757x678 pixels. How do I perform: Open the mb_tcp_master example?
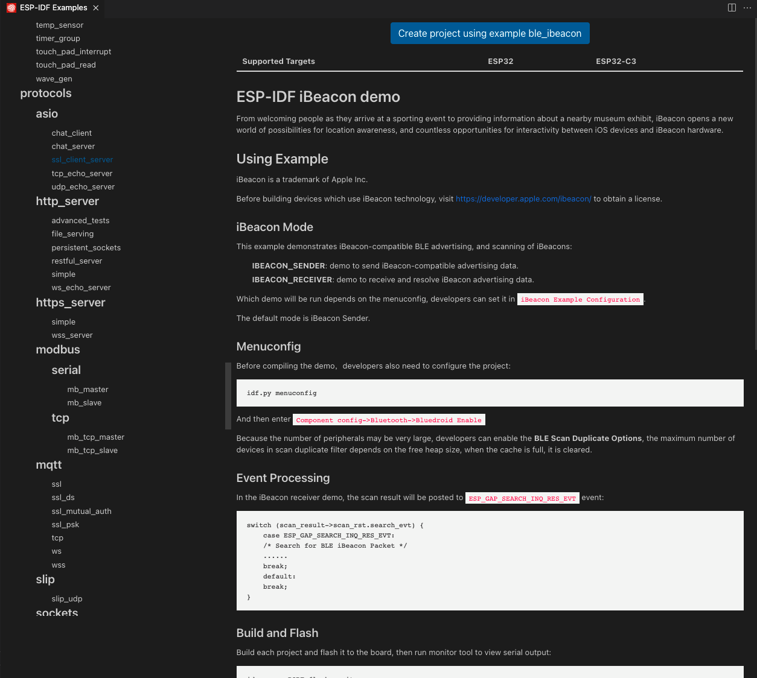tap(95, 437)
